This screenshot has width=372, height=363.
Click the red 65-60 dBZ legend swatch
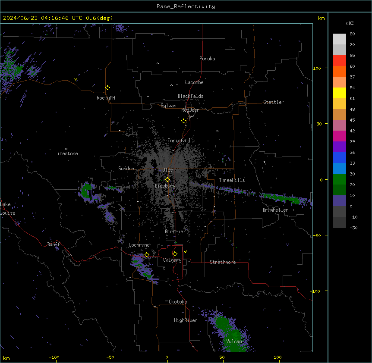[339, 61]
